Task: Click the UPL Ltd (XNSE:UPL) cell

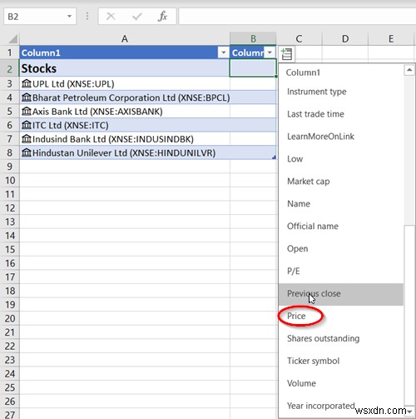Action: pos(125,83)
